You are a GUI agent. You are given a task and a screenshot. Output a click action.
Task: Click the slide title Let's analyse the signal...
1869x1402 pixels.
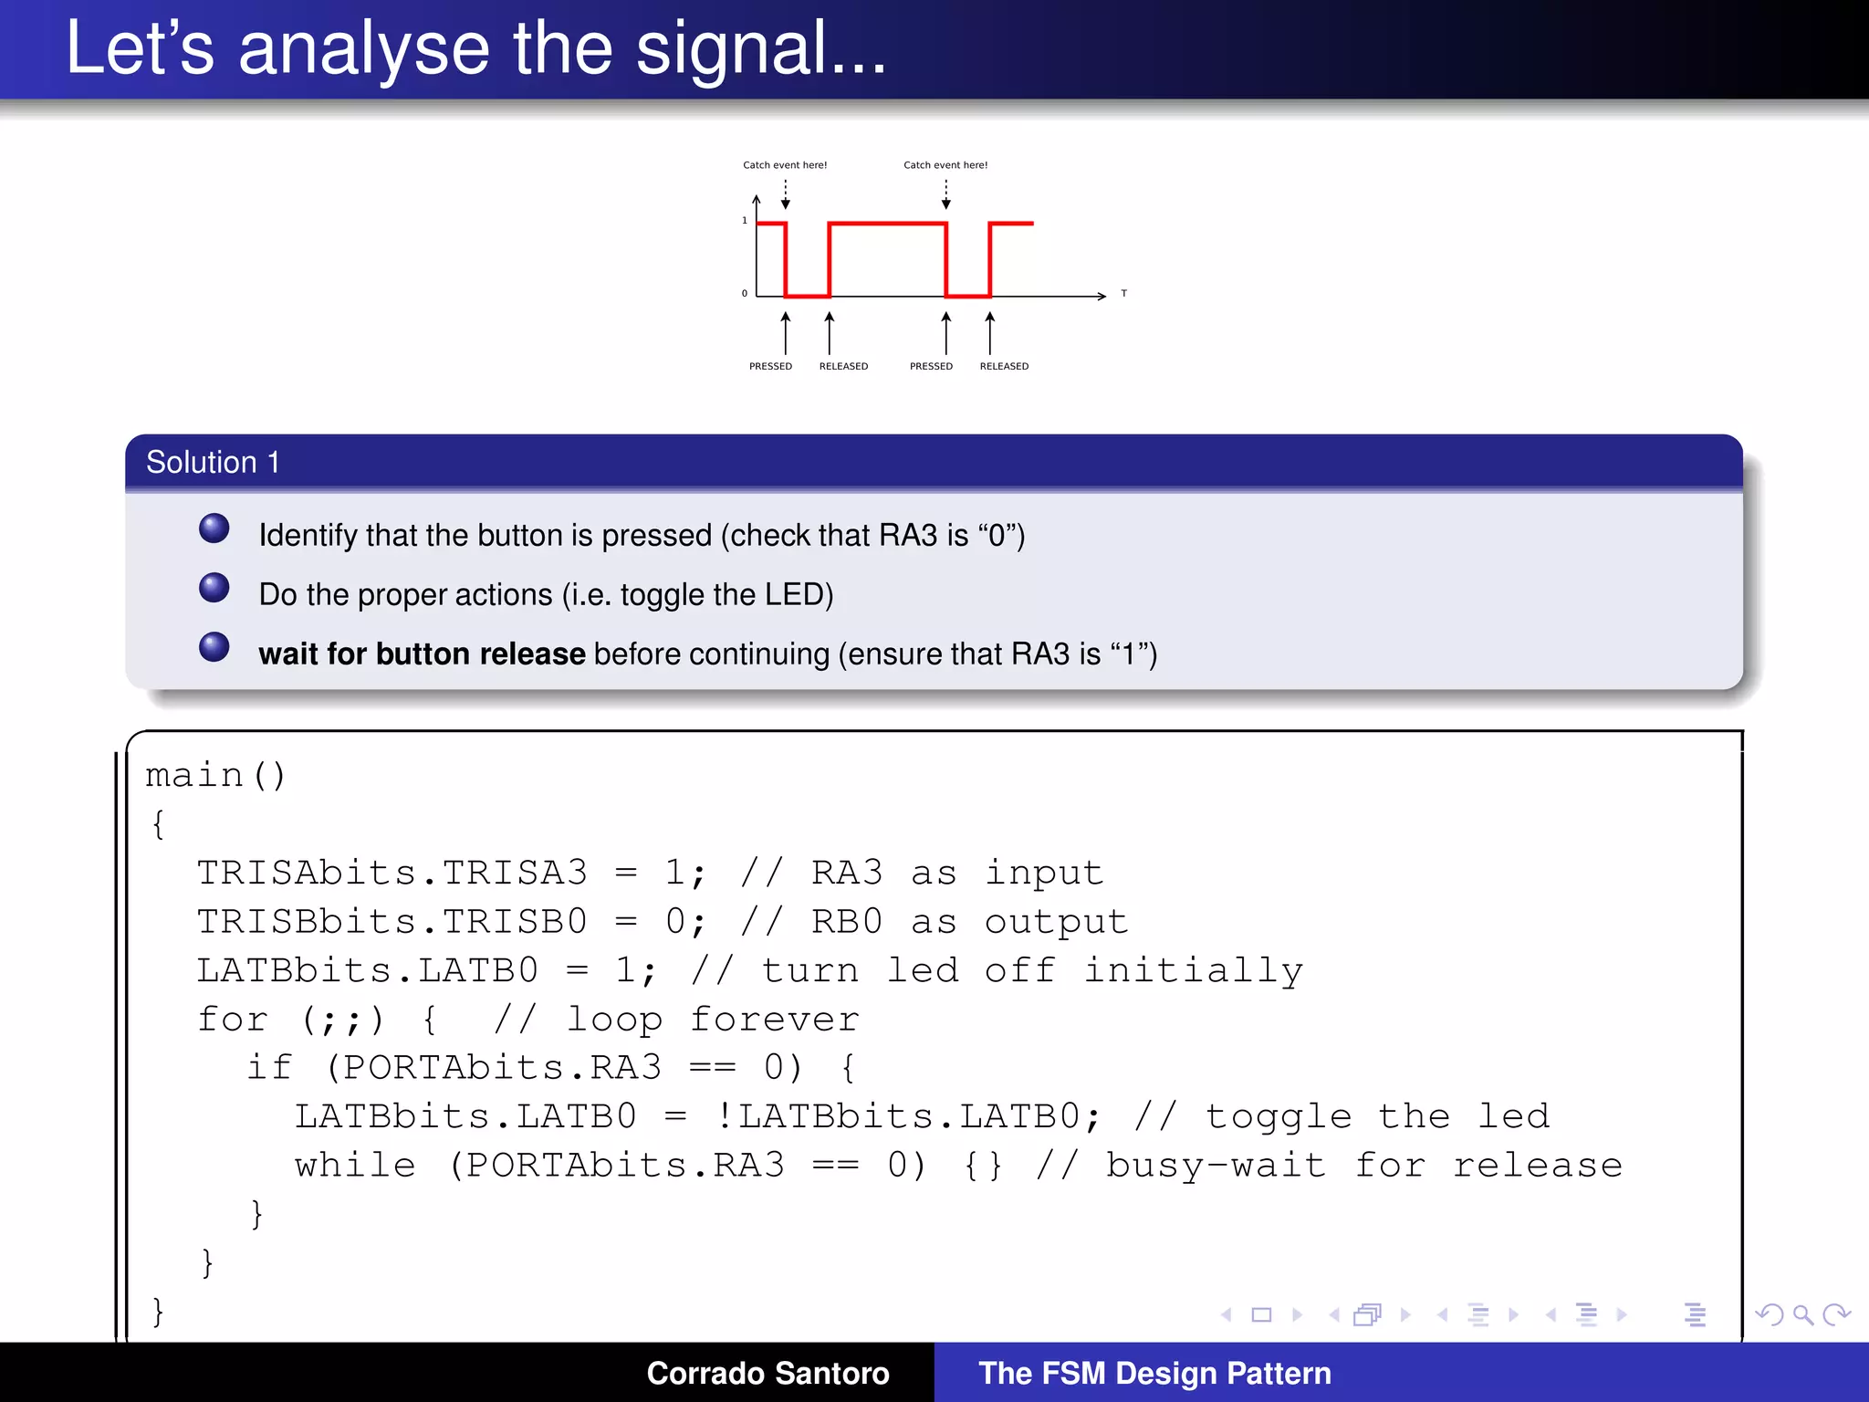(475, 48)
